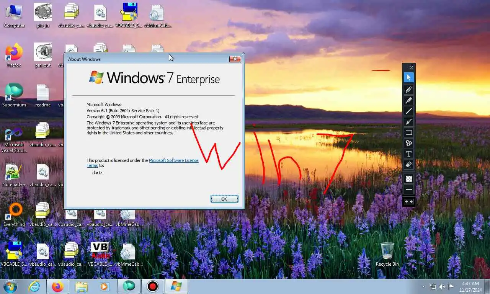Screen dimensions: 490x294
Task: Show hidden tray icons arrow
Action: (423, 287)
